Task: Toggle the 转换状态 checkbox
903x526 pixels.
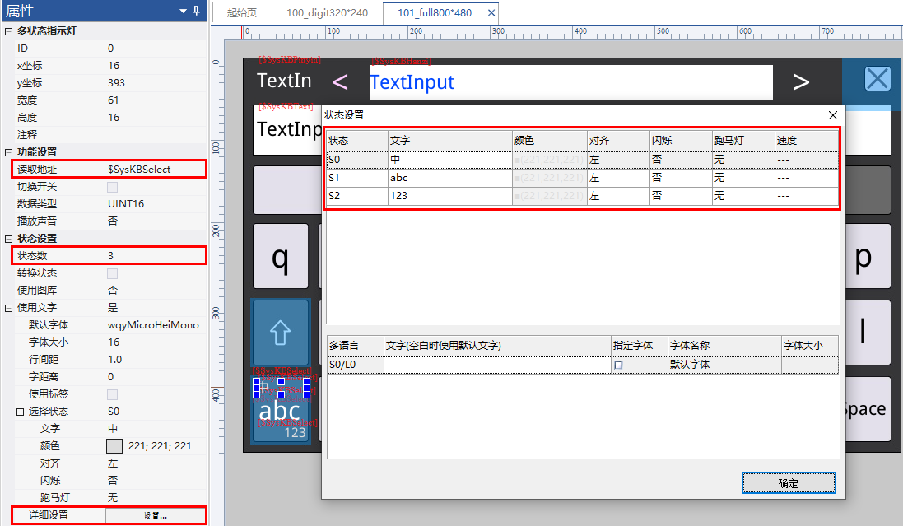Action: [112, 273]
